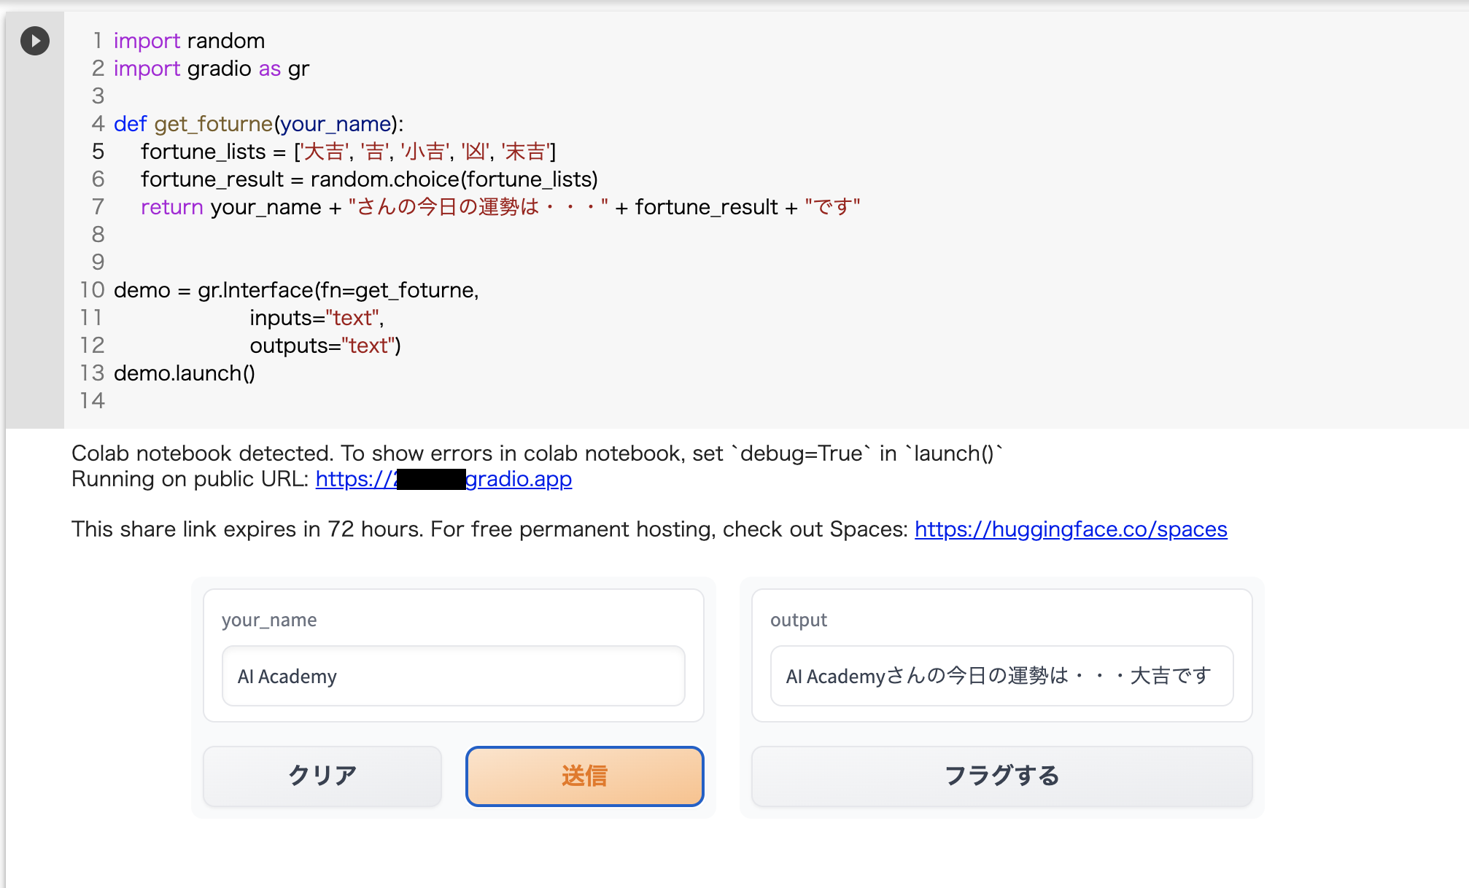Click line number 10 in gutter
The height and width of the screenshot is (888, 1469).
(91, 289)
